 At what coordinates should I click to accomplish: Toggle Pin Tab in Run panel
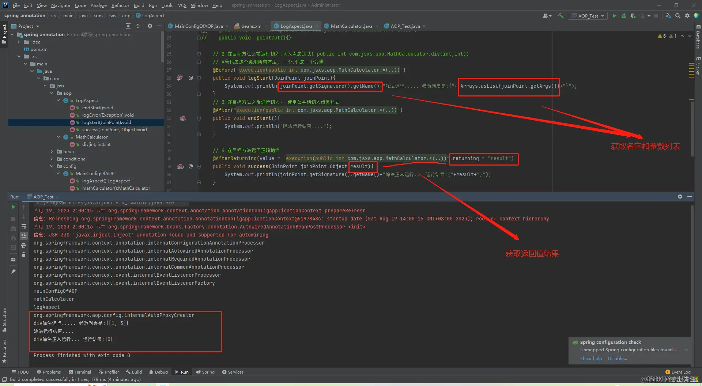13,272
